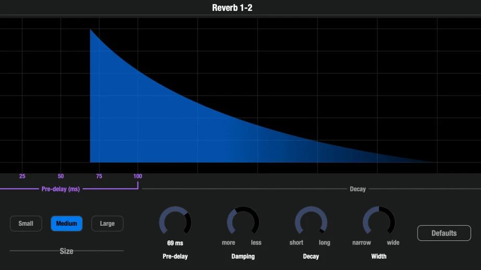
Task: Click the Decay axis caption
Action: [x=358, y=189]
